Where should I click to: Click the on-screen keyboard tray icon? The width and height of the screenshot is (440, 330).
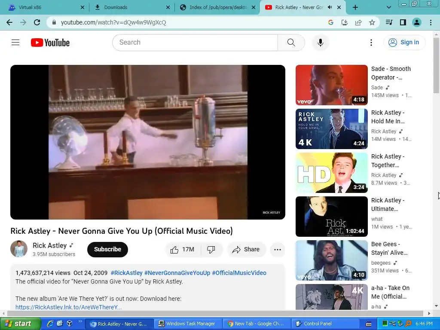[x=369, y=324]
